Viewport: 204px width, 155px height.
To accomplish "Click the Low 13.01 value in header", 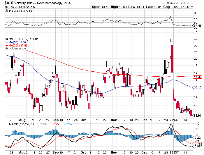I will pos(140,7).
